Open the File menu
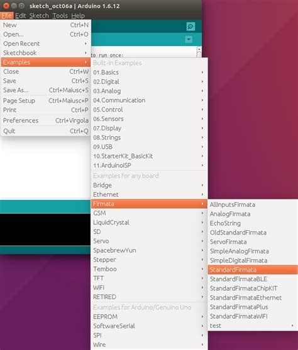Image resolution: width=298 pixels, height=350 pixels. (x=7, y=16)
